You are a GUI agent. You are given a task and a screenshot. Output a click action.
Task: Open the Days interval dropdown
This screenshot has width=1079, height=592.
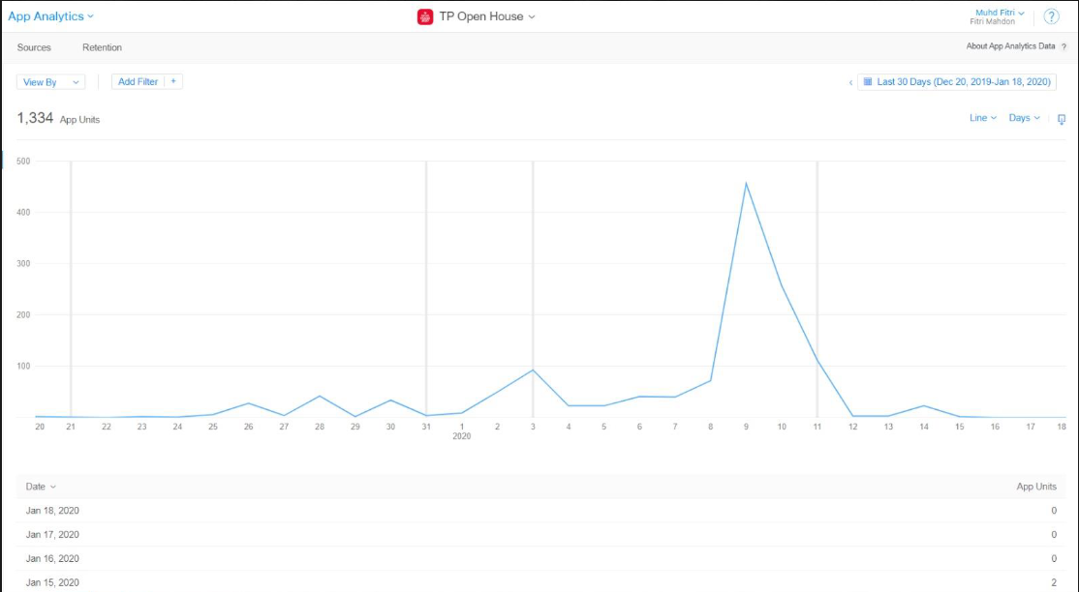click(1024, 118)
